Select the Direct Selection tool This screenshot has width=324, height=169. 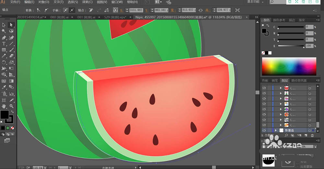[x=11, y=25]
